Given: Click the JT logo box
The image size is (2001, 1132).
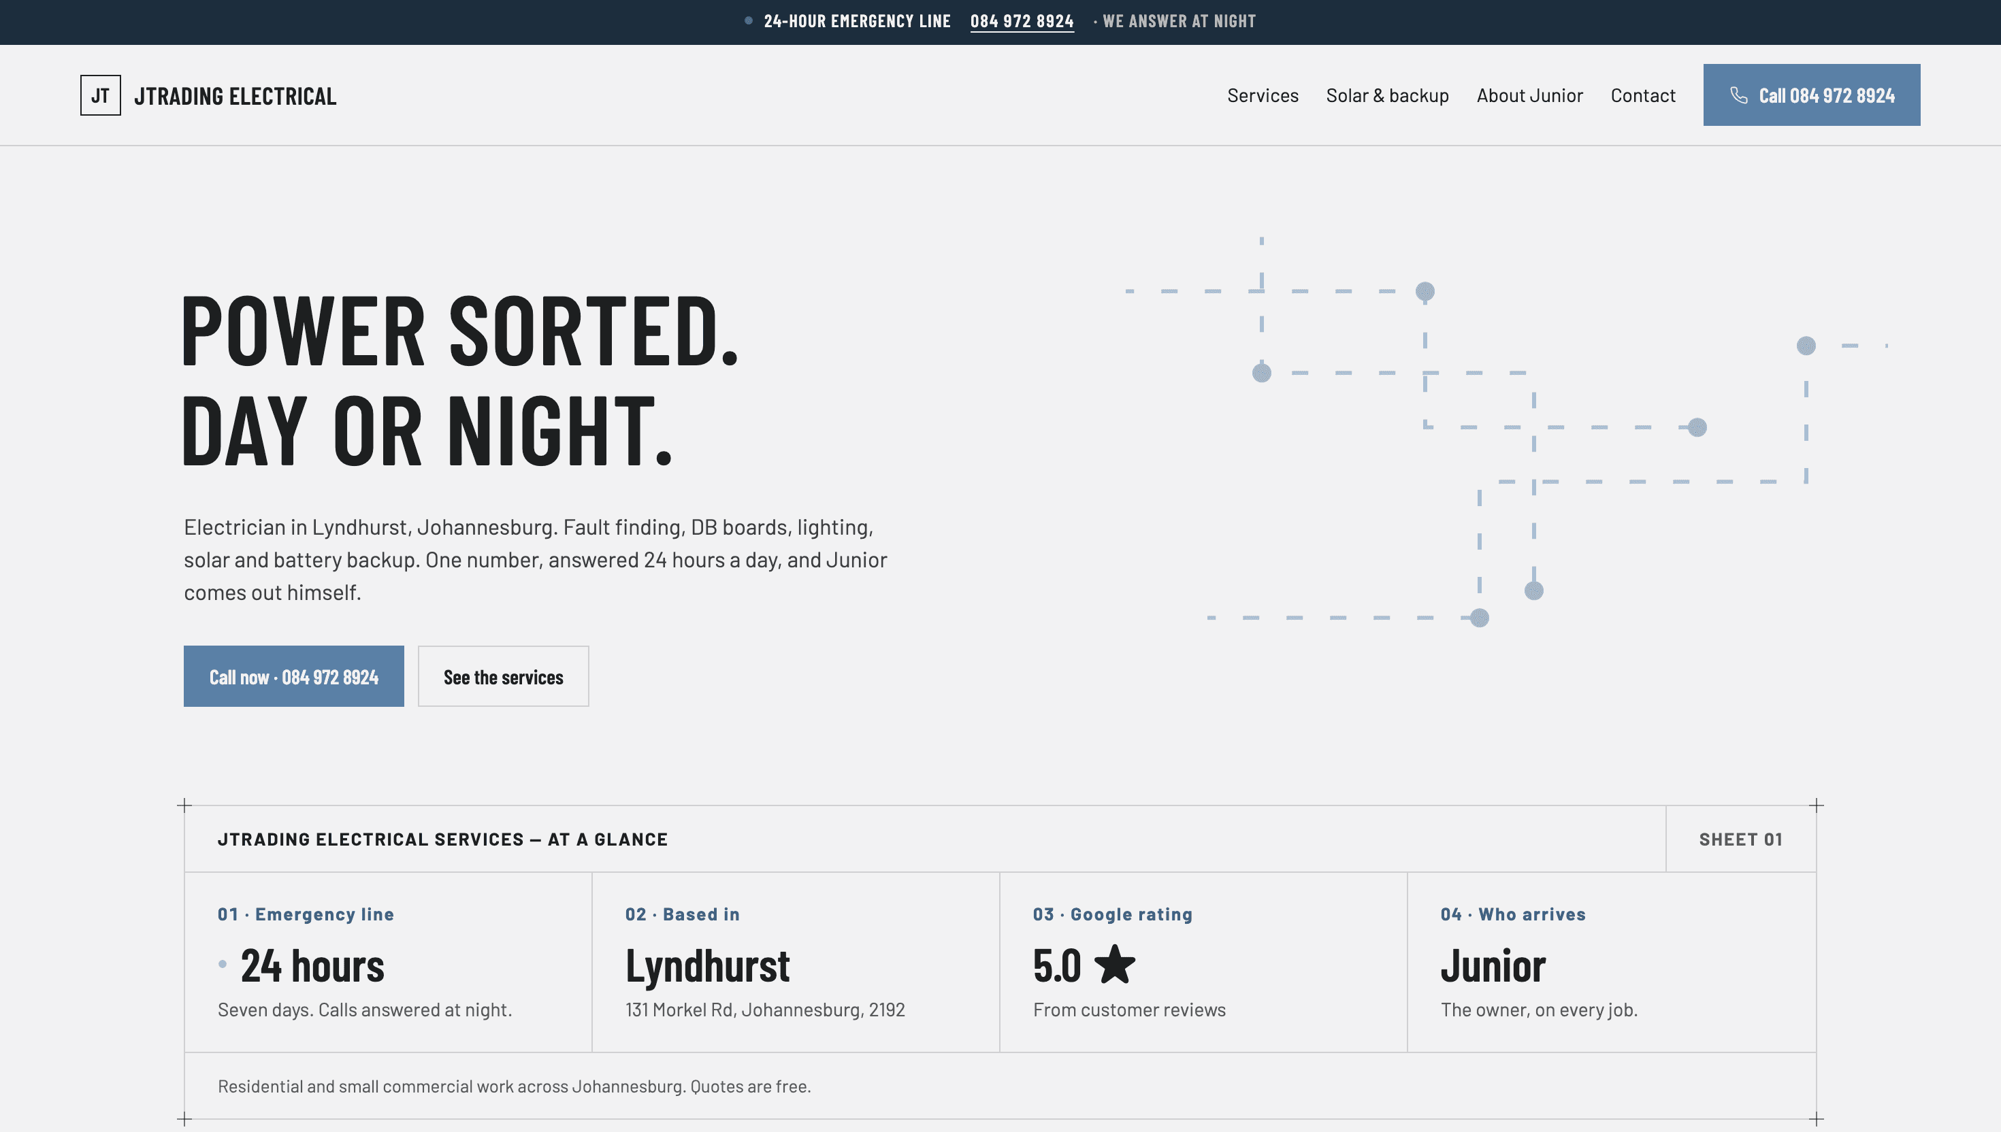Looking at the screenshot, I should [x=100, y=95].
